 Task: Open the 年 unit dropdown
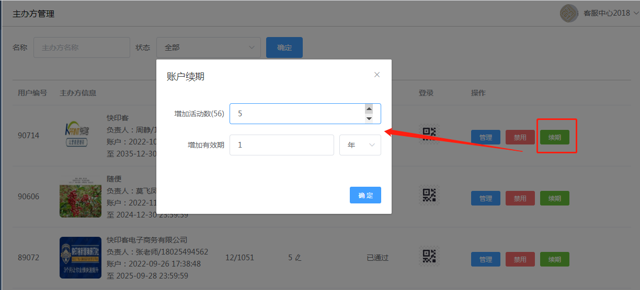point(360,145)
